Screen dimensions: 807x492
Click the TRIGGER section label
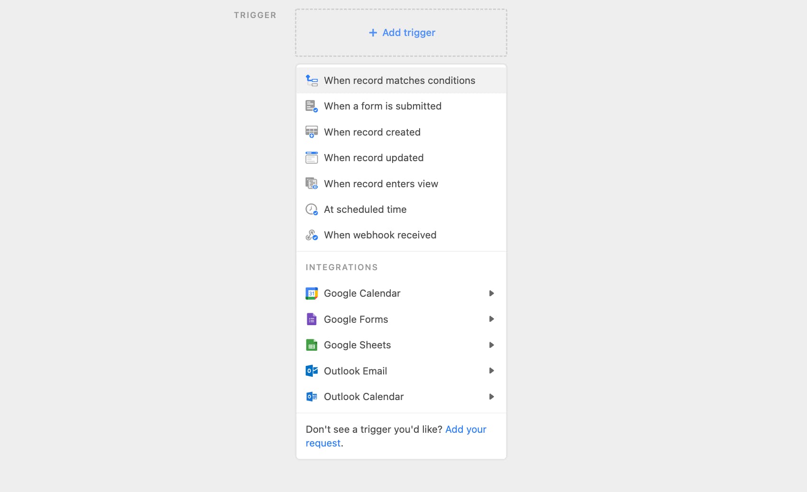pyautogui.click(x=255, y=15)
